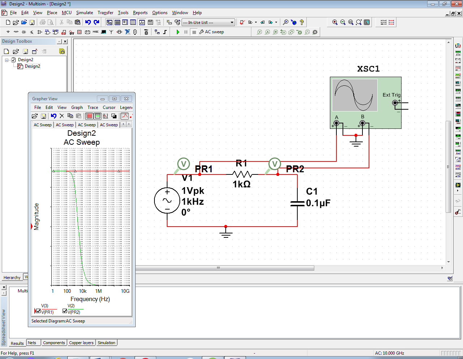This screenshot has height=359, width=463.
Task: Select the PR1 voltage probe on schematic
Action: click(183, 164)
